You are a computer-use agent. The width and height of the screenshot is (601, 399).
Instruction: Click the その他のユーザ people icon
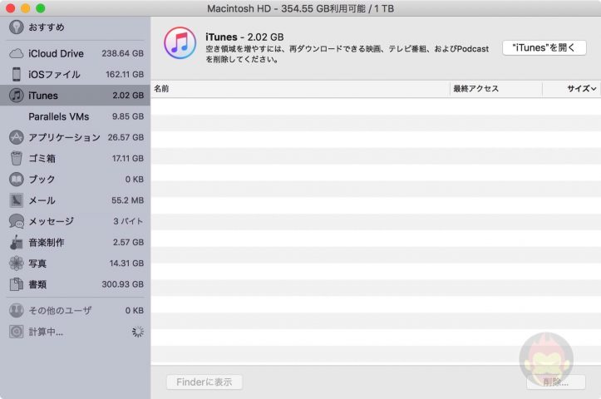click(16, 310)
